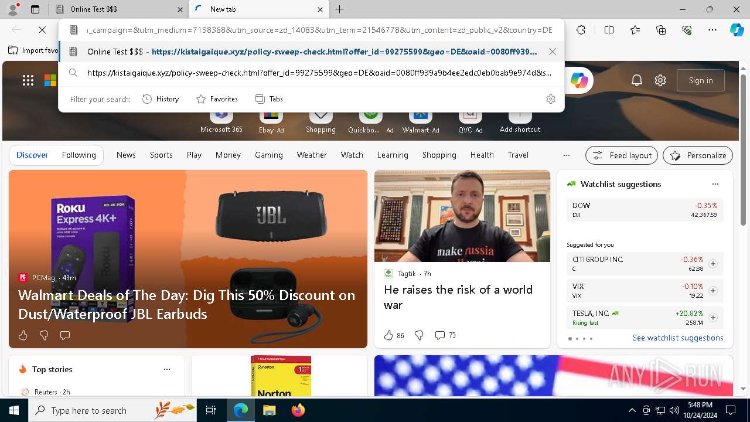Select the Online Test $$$ address suggestion
This screenshot has height=422, width=750.
tap(311, 52)
